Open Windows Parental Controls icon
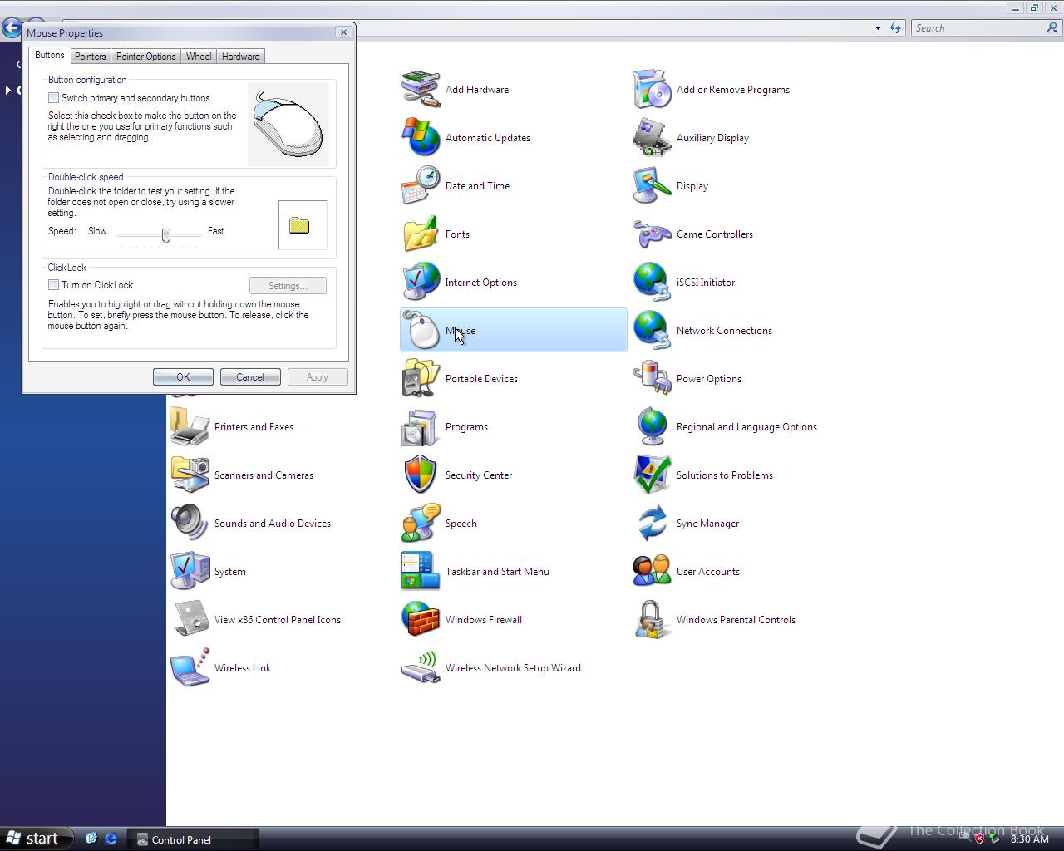Screen dimensions: 1064x851 [x=652, y=620]
